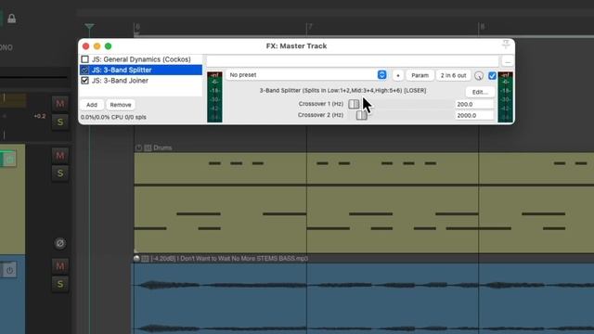Click the lock icon in the main toolbar
This screenshot has width=594, height=334.
tap(12, 19)
